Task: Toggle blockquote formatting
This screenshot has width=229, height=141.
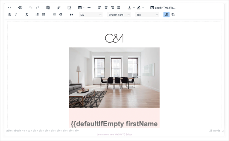Action: click(71, 15)
